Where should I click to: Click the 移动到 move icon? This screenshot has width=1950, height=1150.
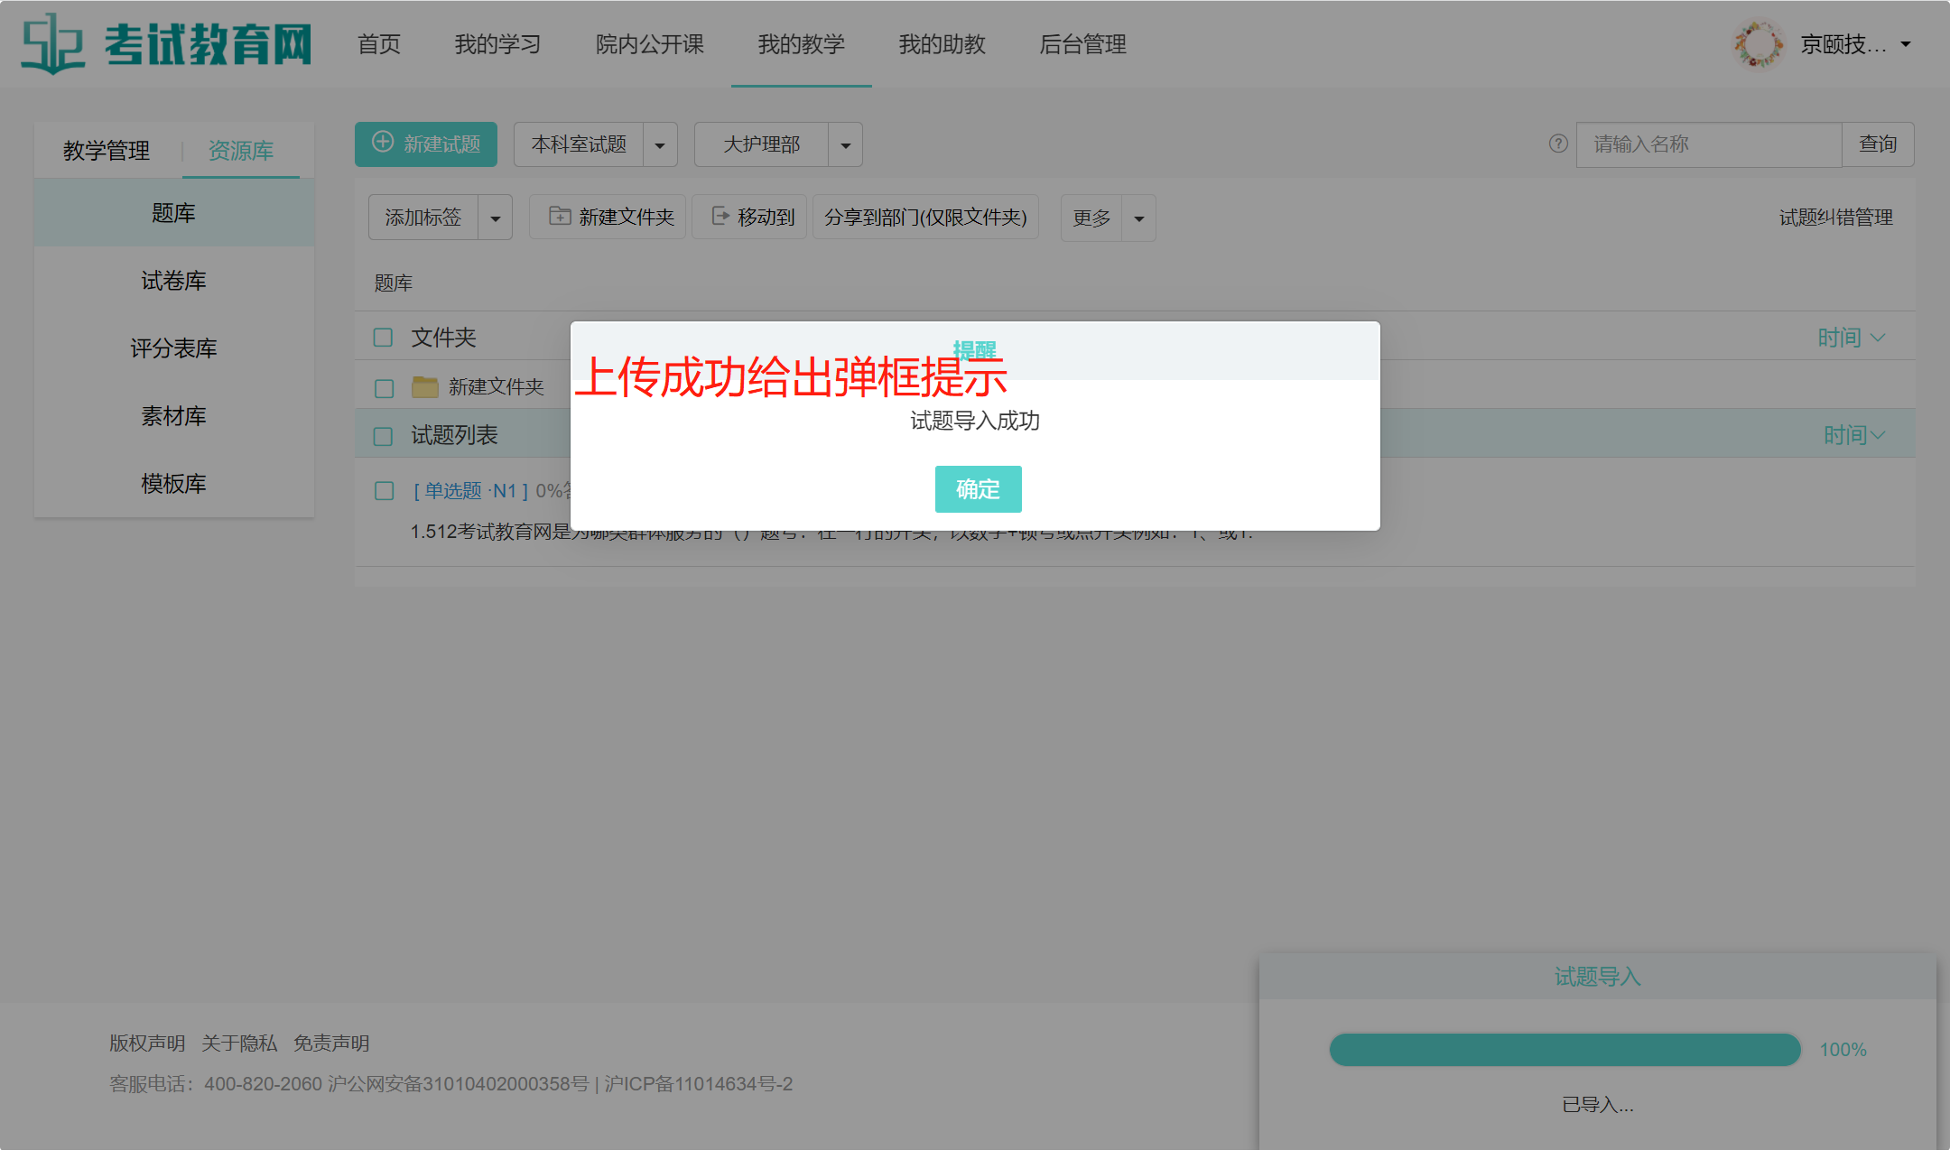point(720,217)
